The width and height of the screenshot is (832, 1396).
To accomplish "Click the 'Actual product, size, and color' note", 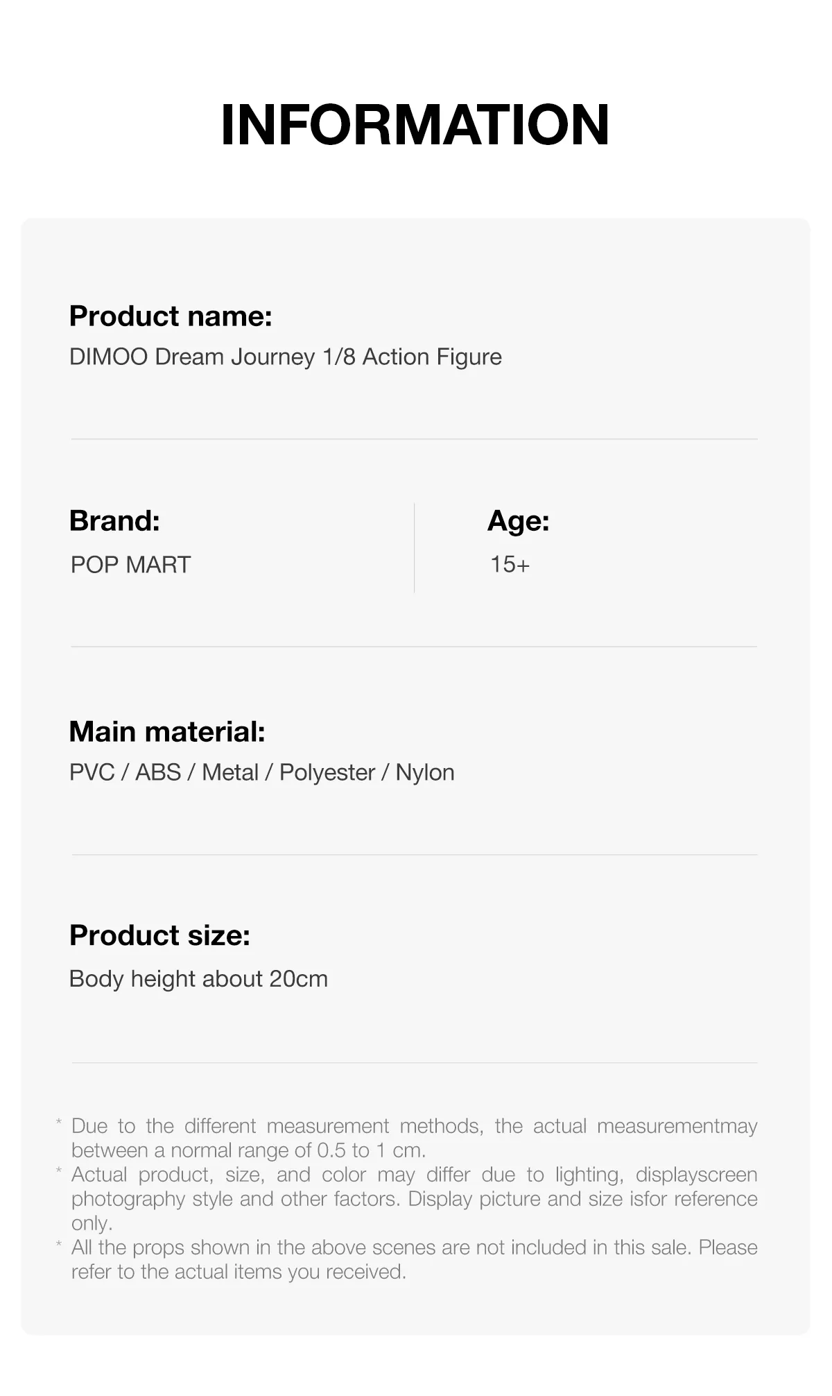I will click(x=414, y=1198).
